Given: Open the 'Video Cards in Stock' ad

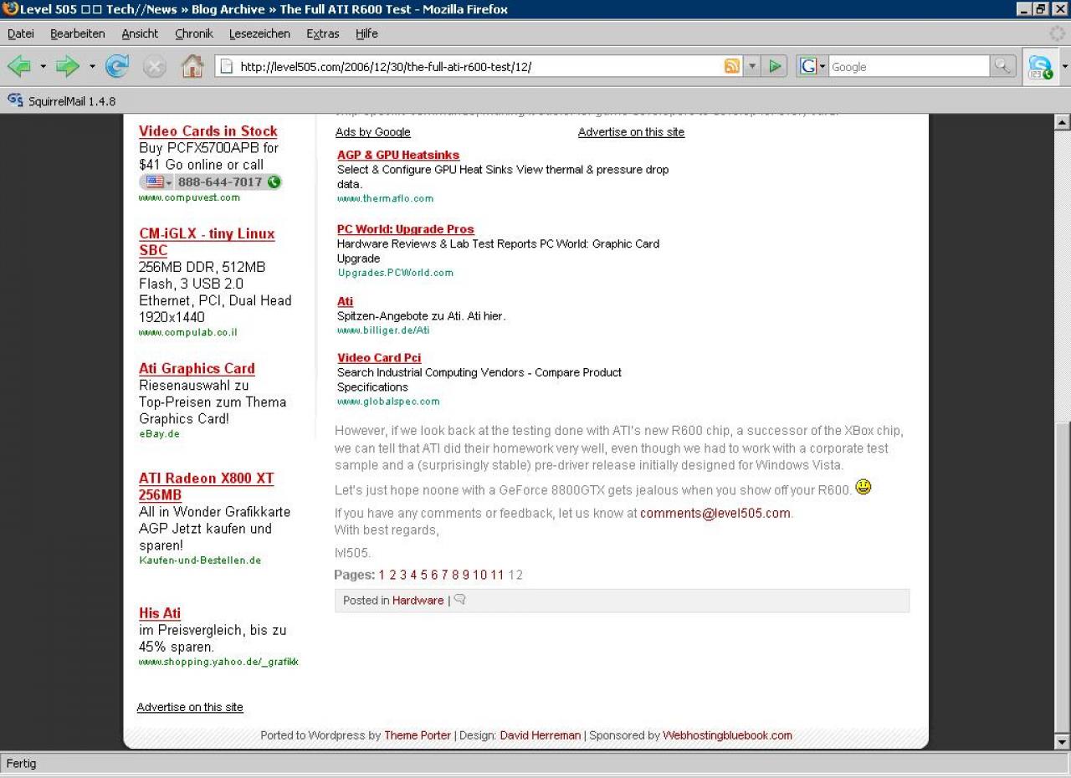Looking at the screenshot, I should 208,131.
